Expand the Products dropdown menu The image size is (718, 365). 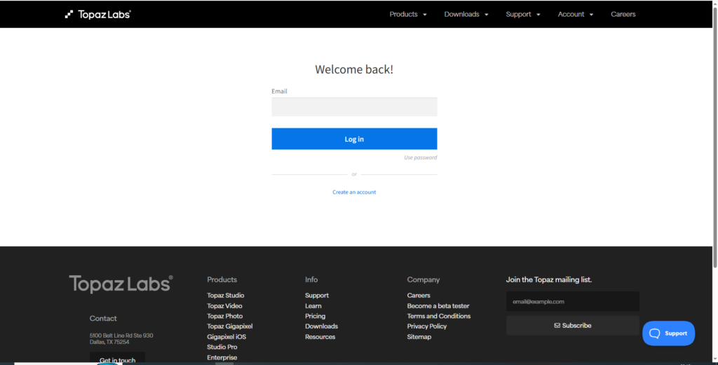coord(408,14)
